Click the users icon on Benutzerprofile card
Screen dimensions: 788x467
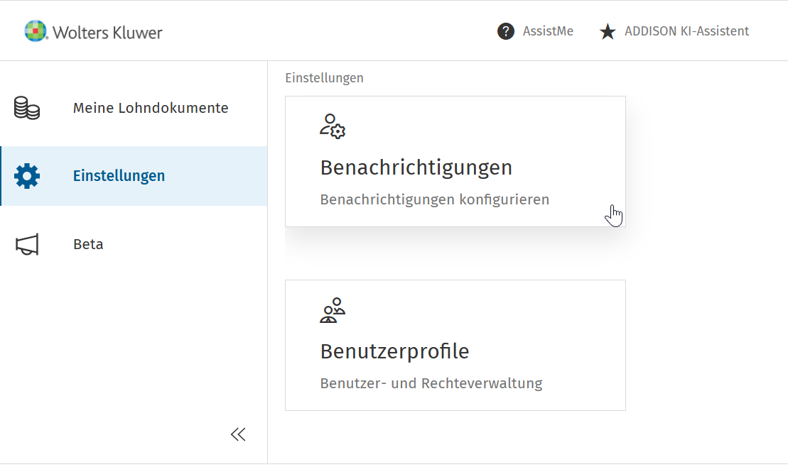tap(333, 310)
